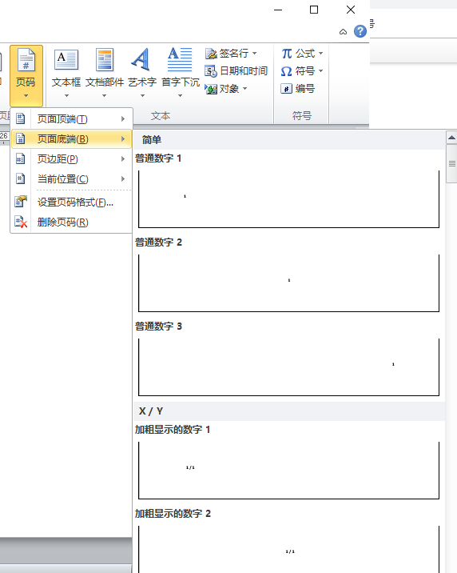Click icon beside 当前位置(C)
This screenshot has height=573, width=457.
click(x=21, y=179)
